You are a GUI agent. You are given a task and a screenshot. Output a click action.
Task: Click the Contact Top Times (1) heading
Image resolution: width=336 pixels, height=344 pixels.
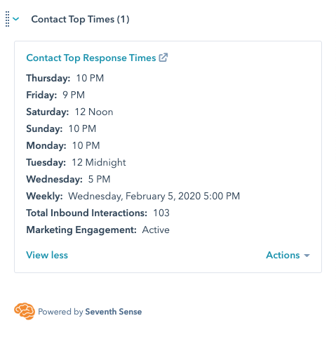point(80,19)
